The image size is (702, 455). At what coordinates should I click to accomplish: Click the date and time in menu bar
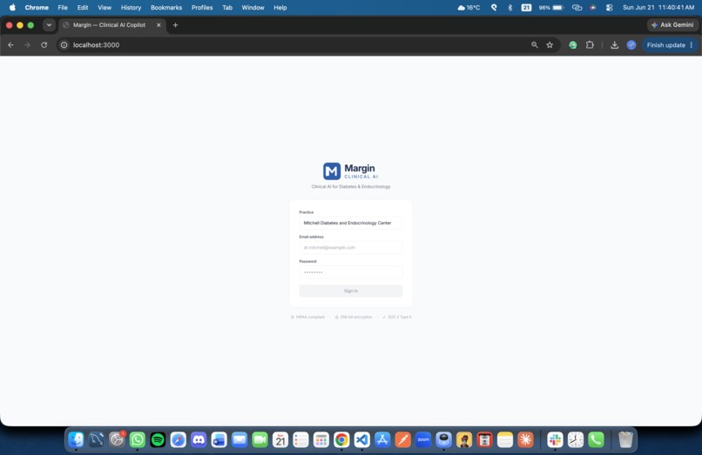point(658,8)
